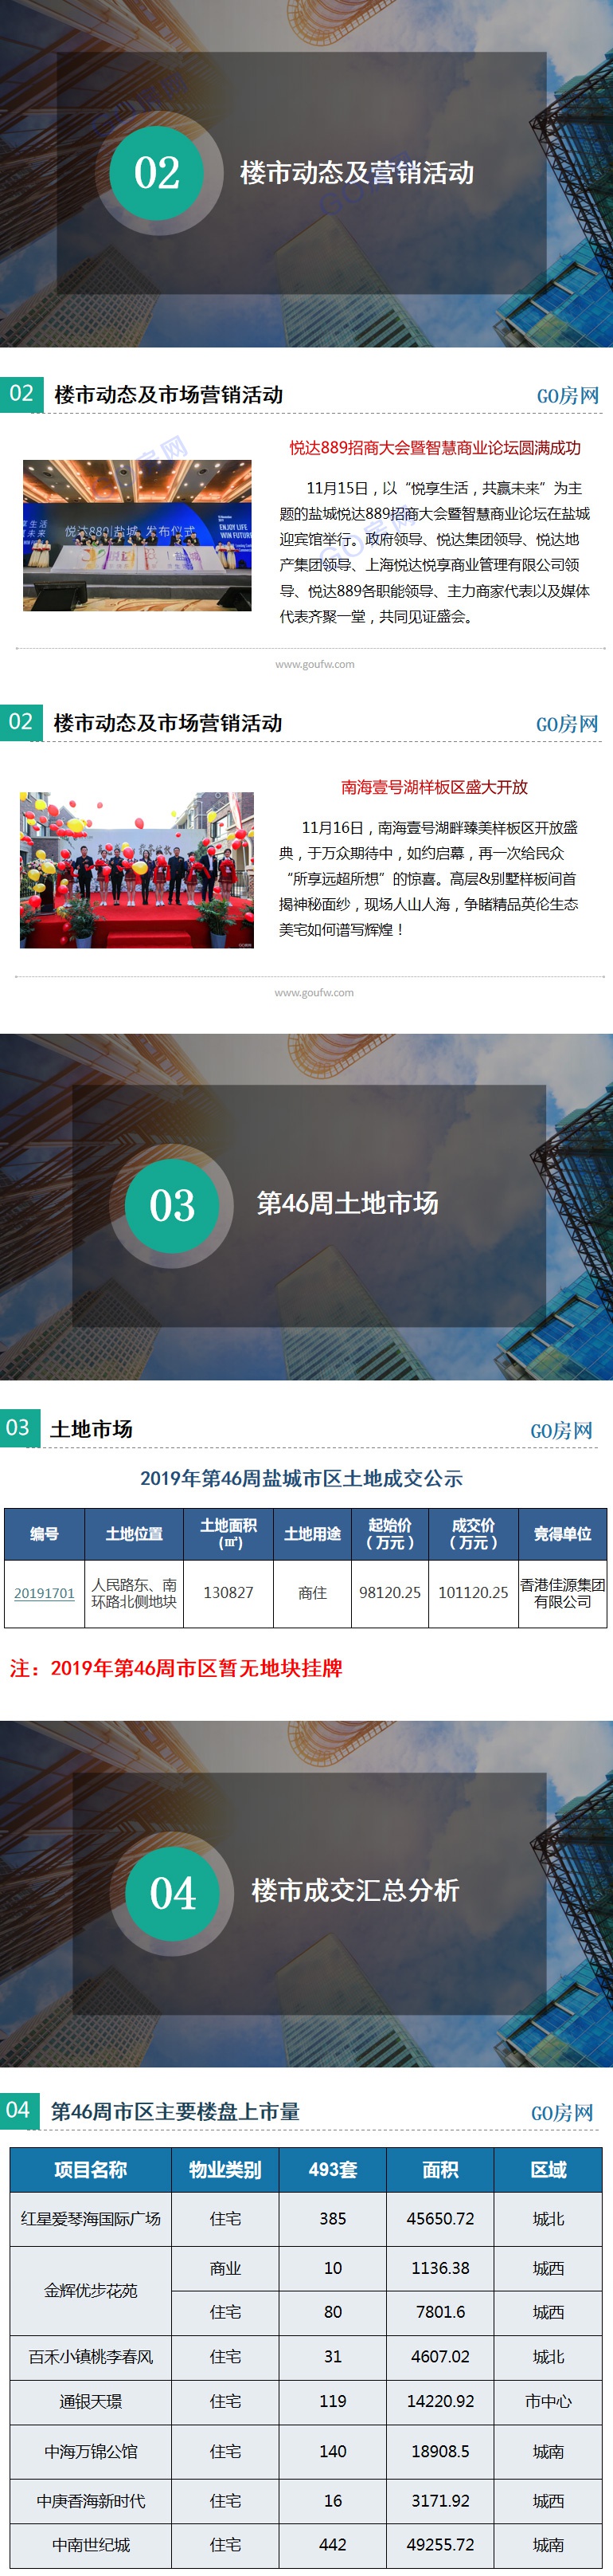613x2576 pixels.
Task: Select the 第46周土地市场 banner title
Action: click(x=347, y=1203)
